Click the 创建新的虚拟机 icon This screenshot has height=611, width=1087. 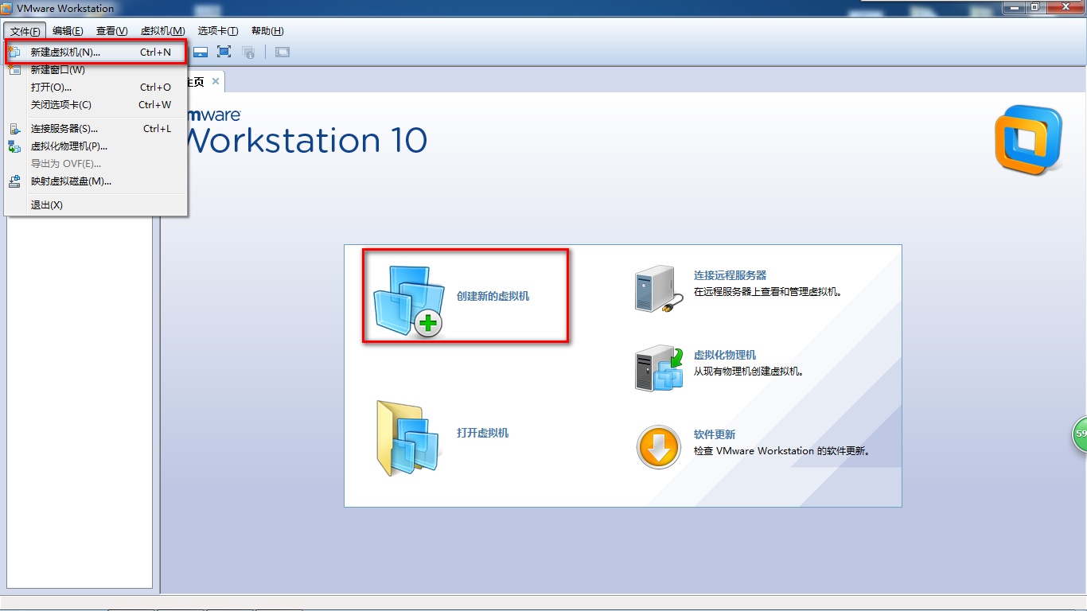coord(408,302)
